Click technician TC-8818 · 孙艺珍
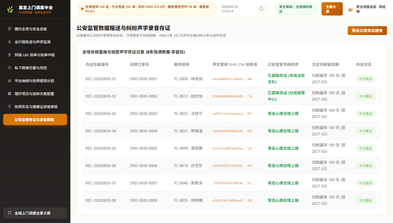 click(x=188, y=166)
